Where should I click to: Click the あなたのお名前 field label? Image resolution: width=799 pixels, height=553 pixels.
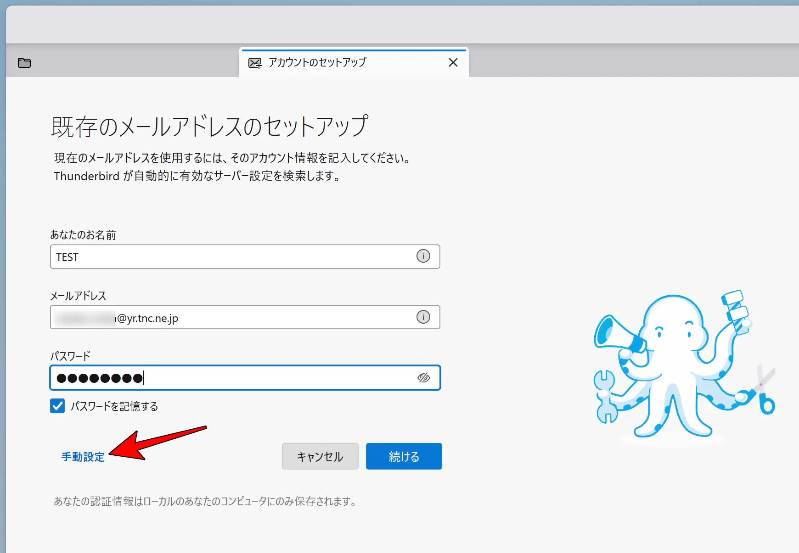pos(83,235)
